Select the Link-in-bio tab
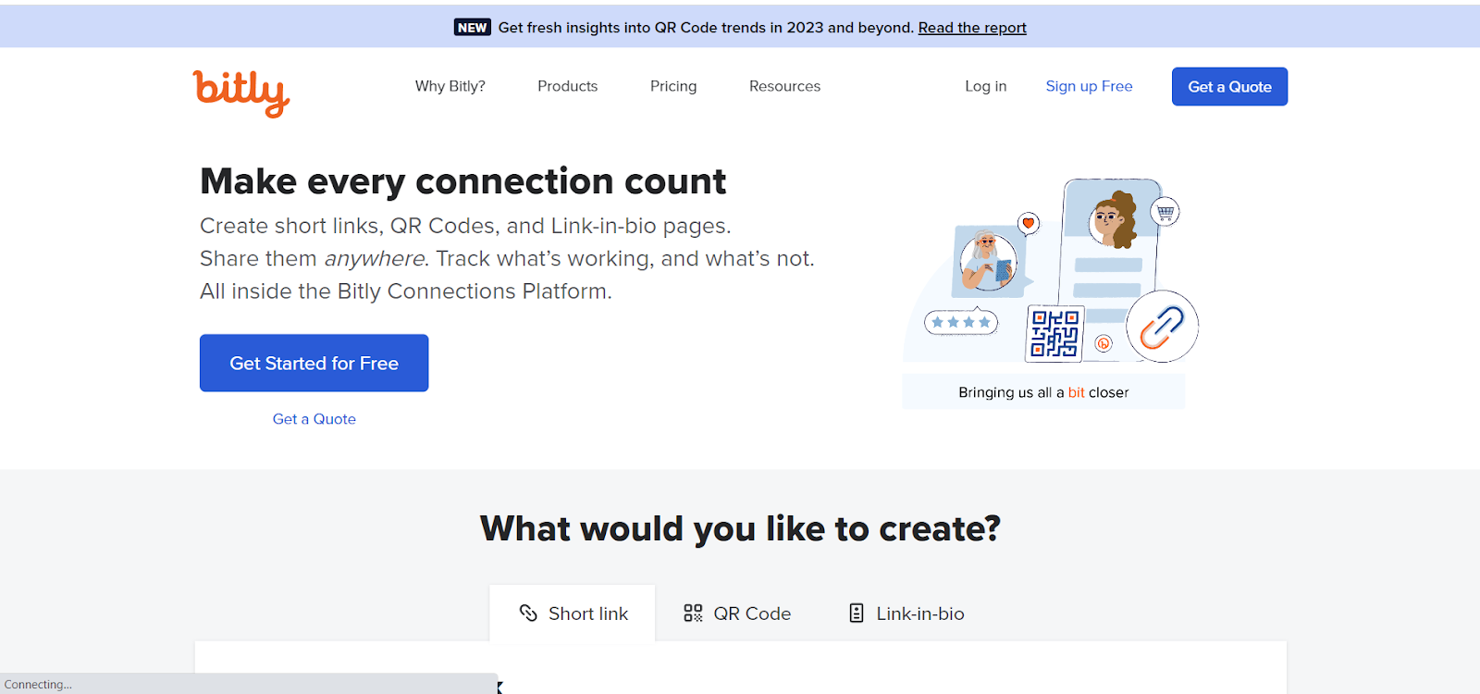The width and height of the screenshot is (1480, 694). pyautogui.click(x=906, y=613)
